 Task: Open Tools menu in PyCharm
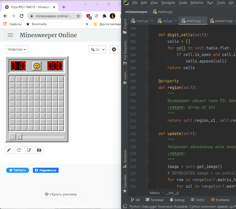tap(221, 3)
